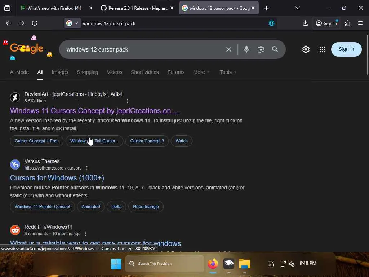Click the Google Halloween Pac-Man doodle logo
369x277 pixels.
pyautogui.click(x=27, y=48)
